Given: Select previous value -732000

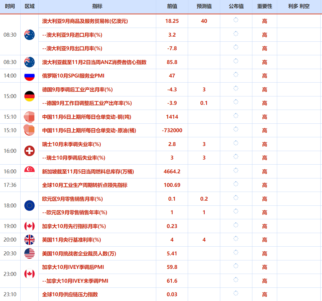Looking at the screenshot, I should 172,130.
